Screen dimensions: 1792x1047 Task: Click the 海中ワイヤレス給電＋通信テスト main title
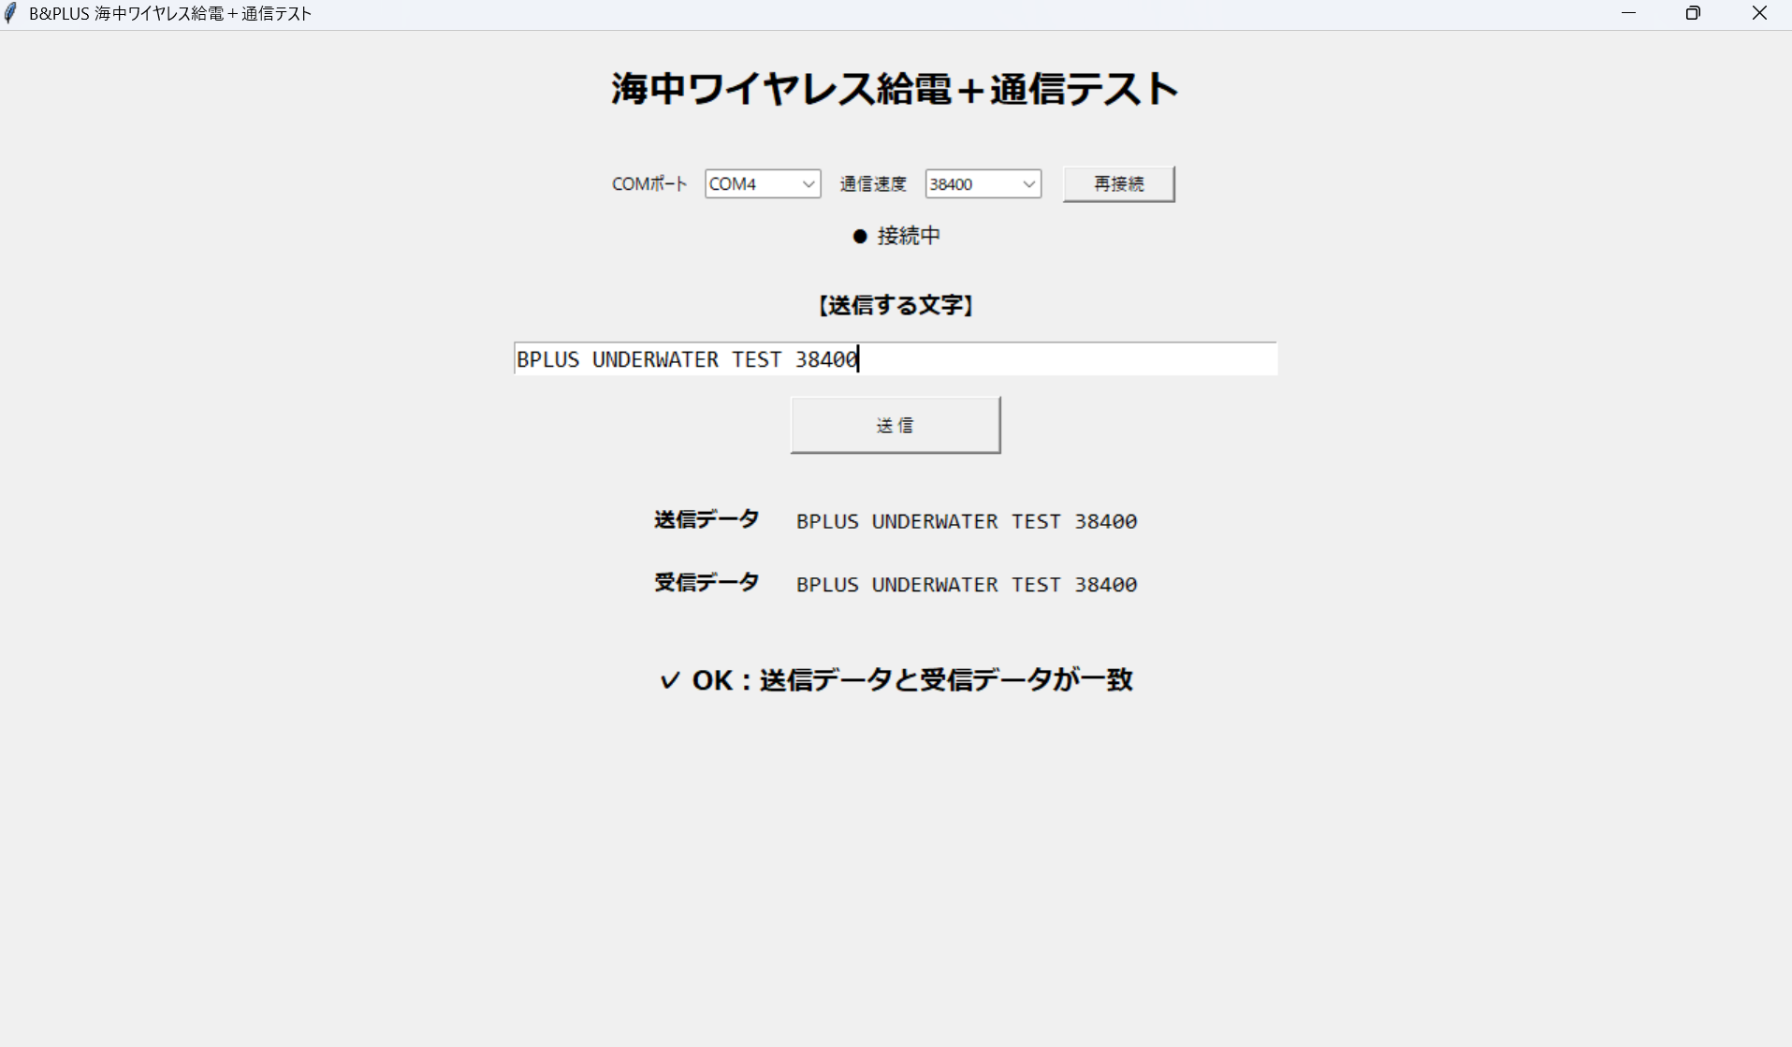[x=896, y=90]
